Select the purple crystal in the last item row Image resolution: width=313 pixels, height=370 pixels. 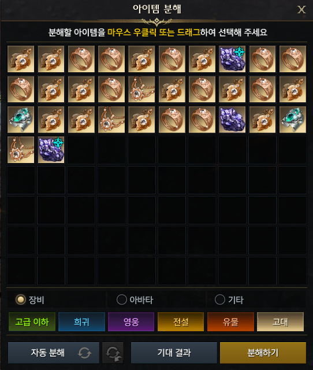coord(51,150)
